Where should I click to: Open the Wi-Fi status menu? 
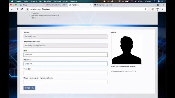[x=119, y=1]
